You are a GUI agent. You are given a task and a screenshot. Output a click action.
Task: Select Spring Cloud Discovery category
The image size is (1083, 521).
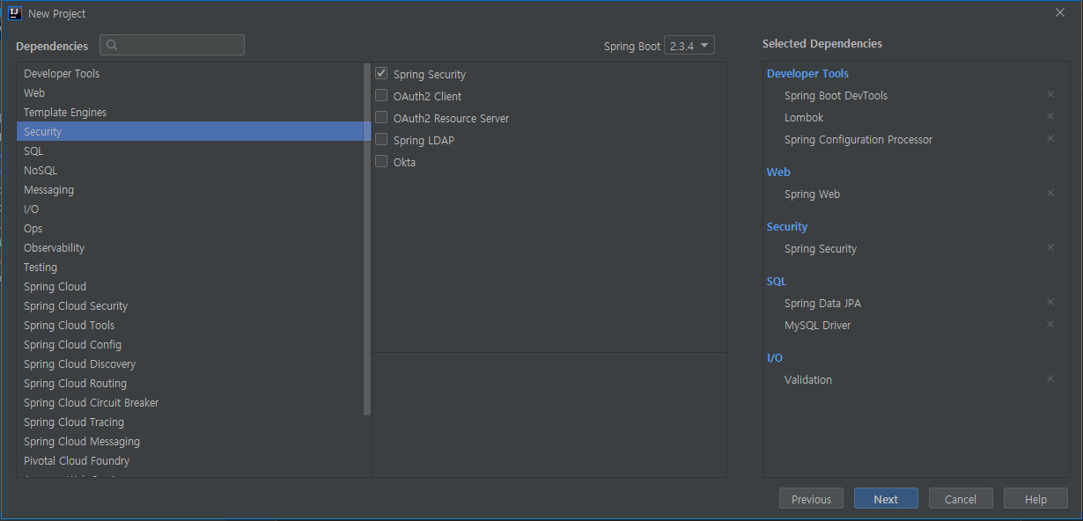point(190,364)
